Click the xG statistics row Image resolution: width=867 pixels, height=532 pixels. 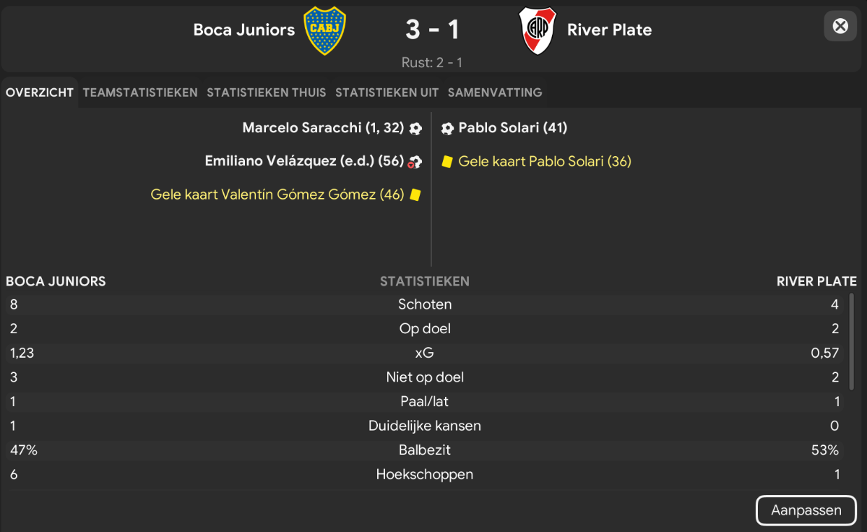coord(425,353)
